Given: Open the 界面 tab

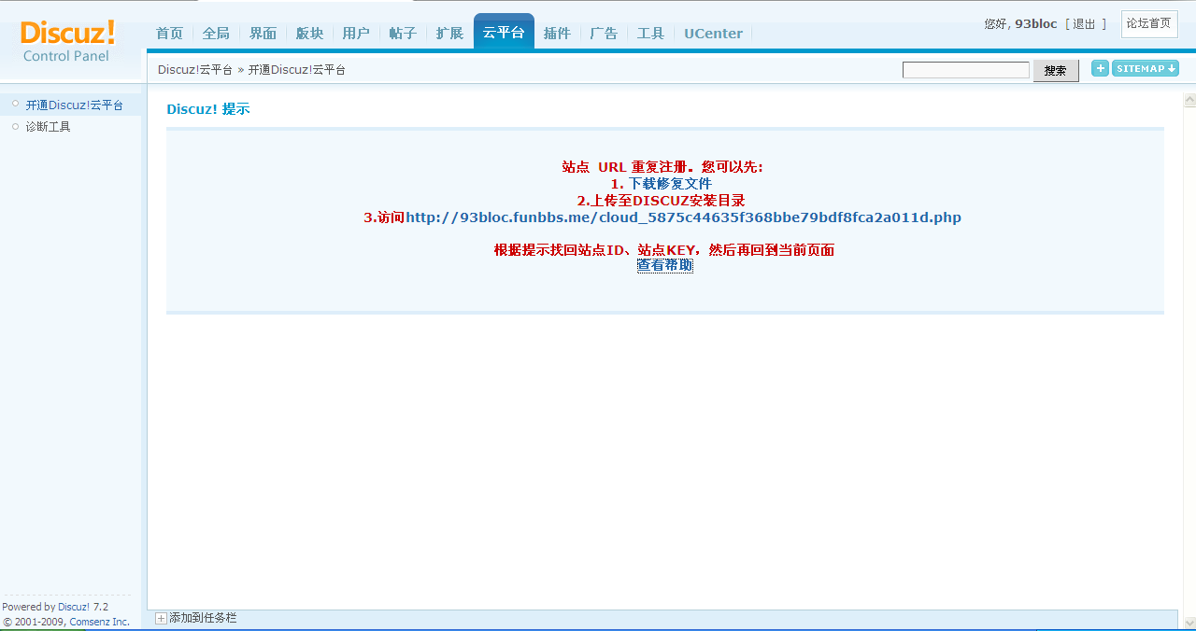Looking at the screenshot, I should coord(263,34).
